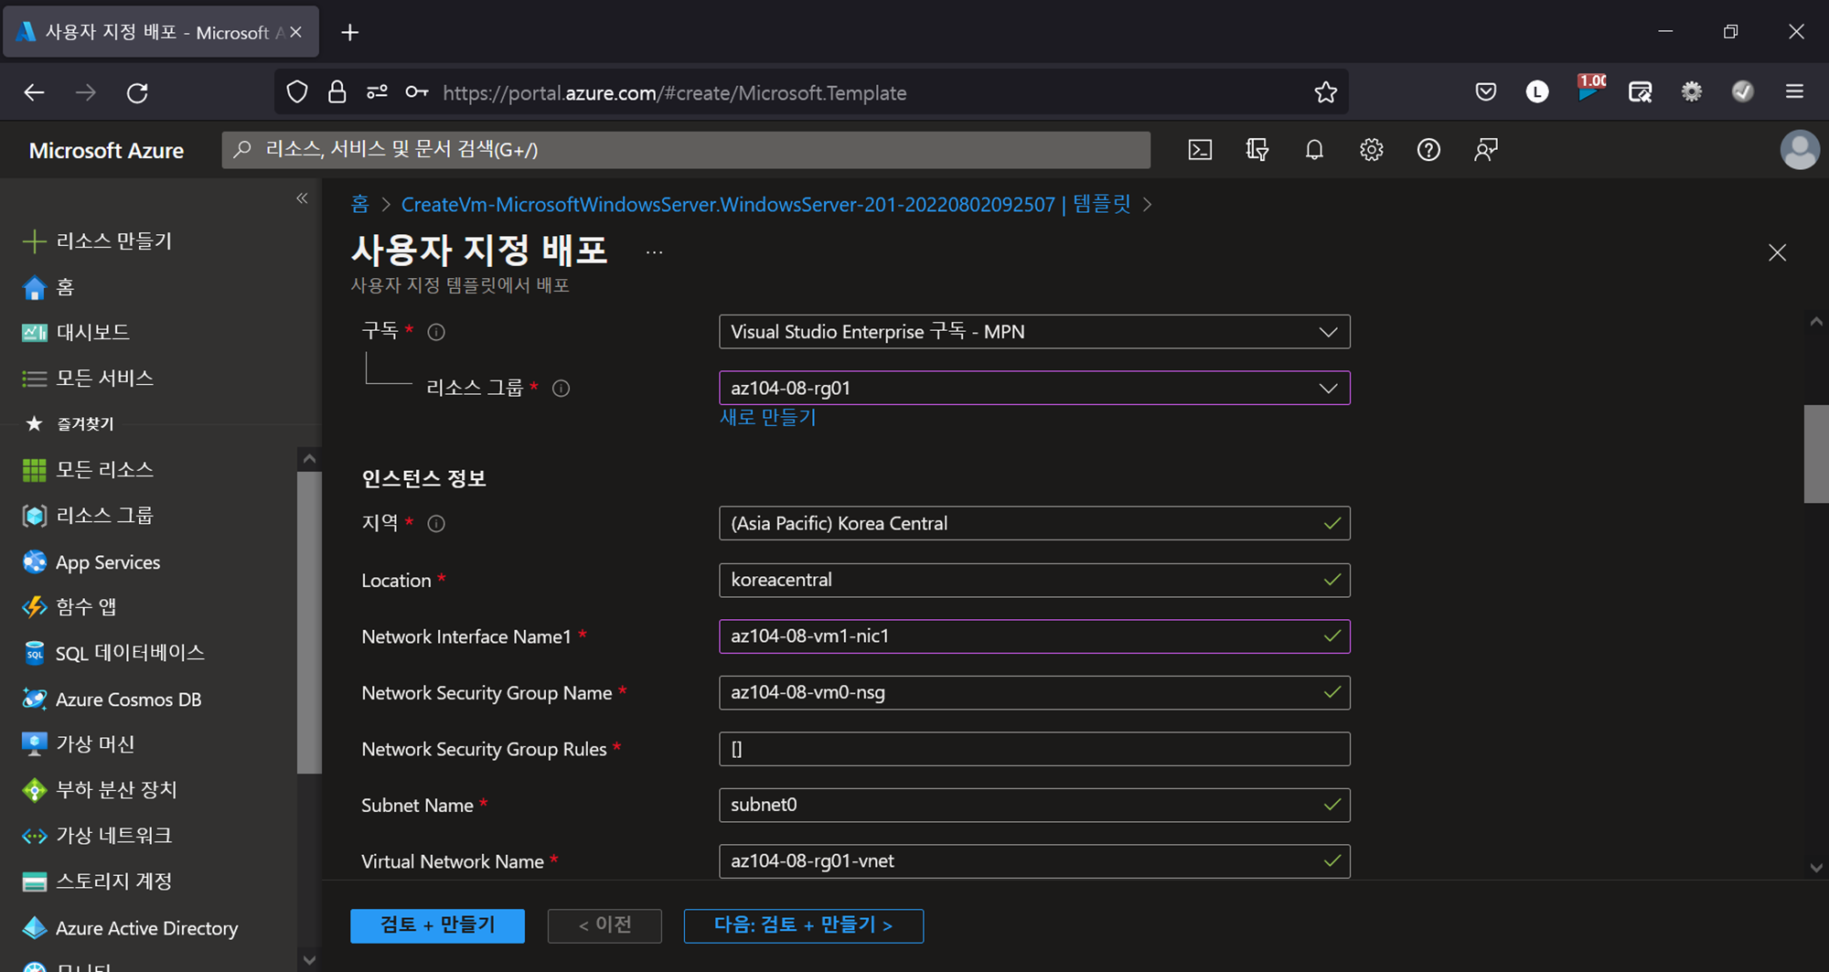
Task: Click info icon next to 구독
Action: click(x=436, y=332)
